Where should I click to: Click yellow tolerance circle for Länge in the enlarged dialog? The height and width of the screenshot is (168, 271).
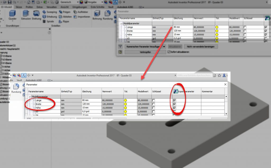(x=125, y=100)
